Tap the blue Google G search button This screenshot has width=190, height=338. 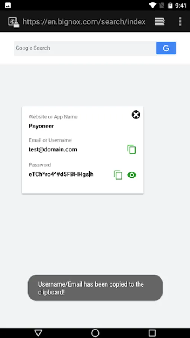[166, 48]
